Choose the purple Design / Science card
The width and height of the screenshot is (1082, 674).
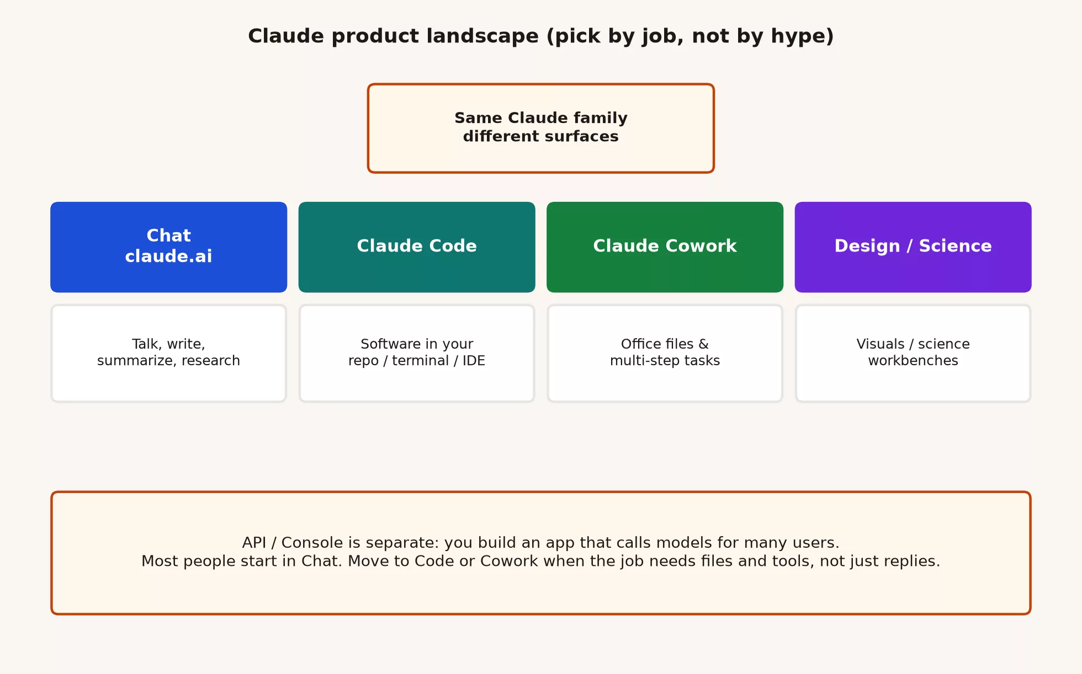(913, 247)
